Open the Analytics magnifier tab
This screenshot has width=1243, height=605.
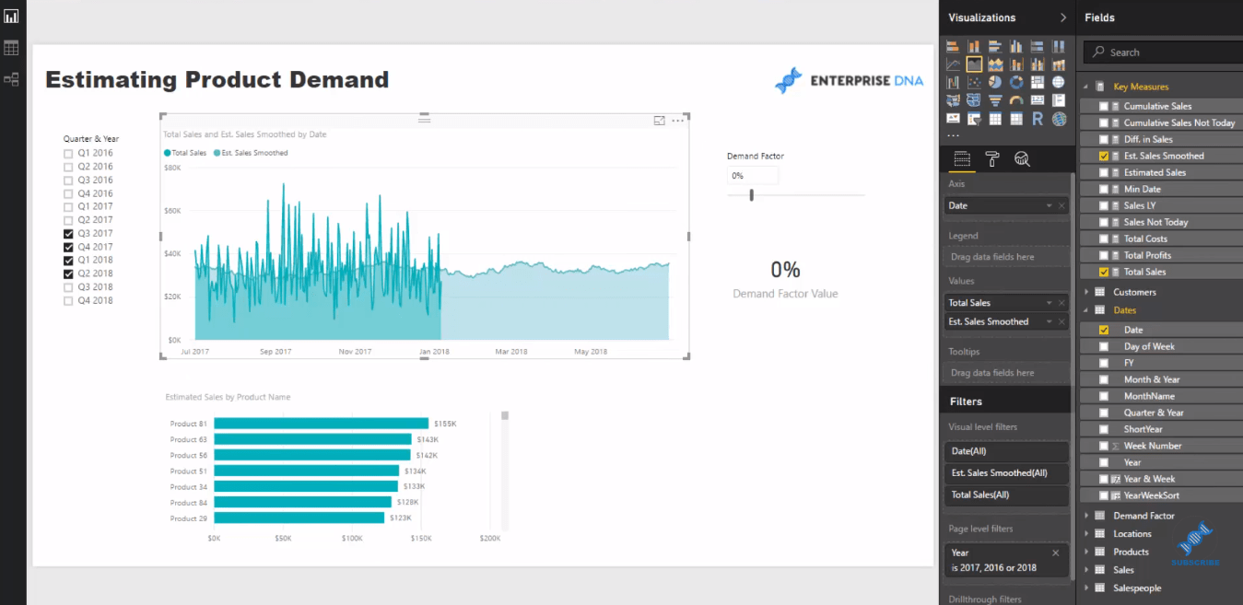click(1022, 159)
